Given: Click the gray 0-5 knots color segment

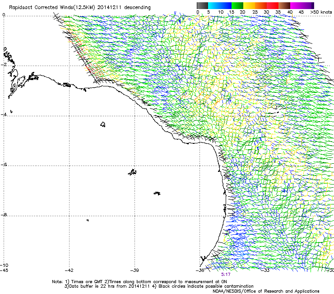Looking at the screenshot, I should pyautogui.click(x=202, y=5).
